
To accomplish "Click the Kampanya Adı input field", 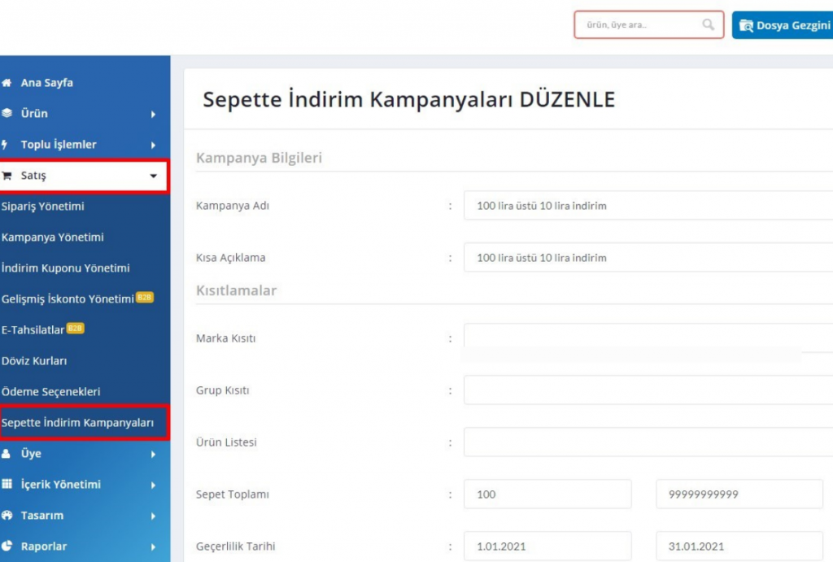I will pos(648,206).
